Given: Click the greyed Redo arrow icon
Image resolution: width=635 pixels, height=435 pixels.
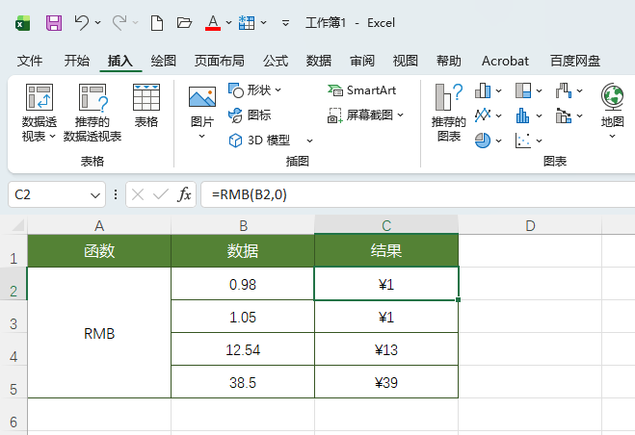Looking at the screenshot, I should [x=119, y=23].
